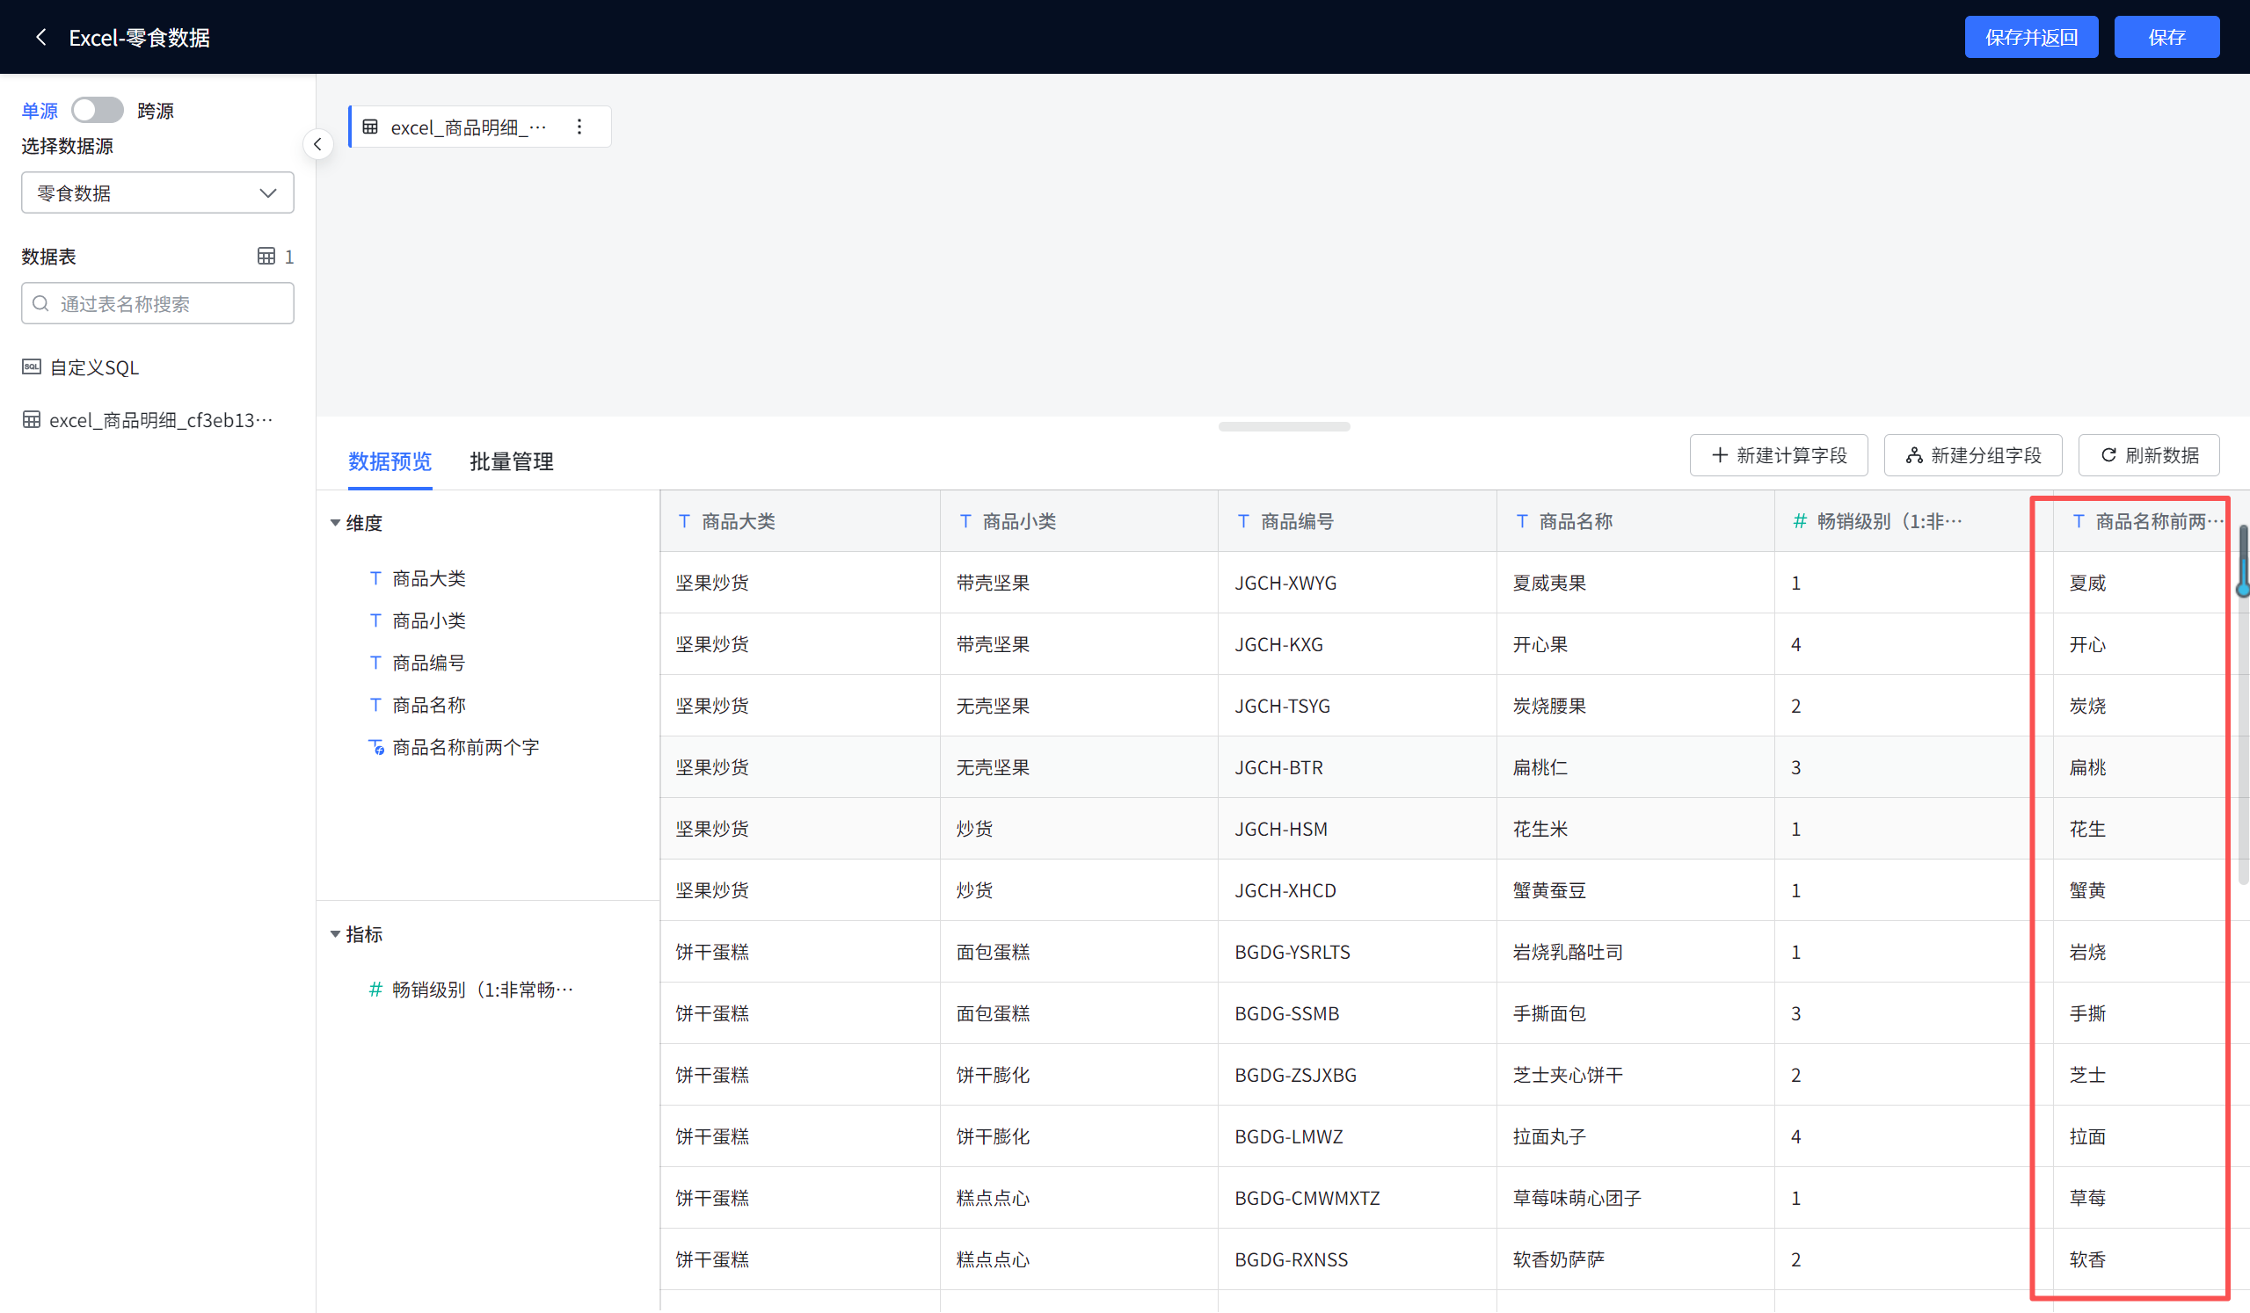2250x1313 pixels.
Task: Click the # icon of 畅销级别 under 指标
Action: pos(376,989)
